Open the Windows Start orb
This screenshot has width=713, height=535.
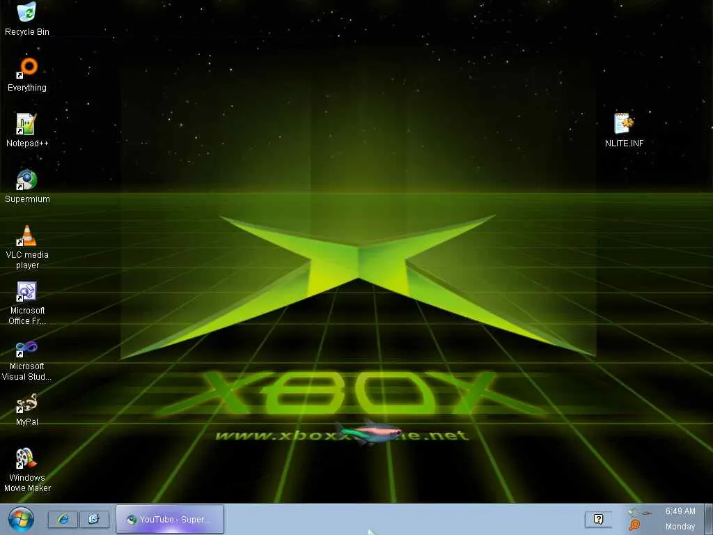tap(21, 519)
